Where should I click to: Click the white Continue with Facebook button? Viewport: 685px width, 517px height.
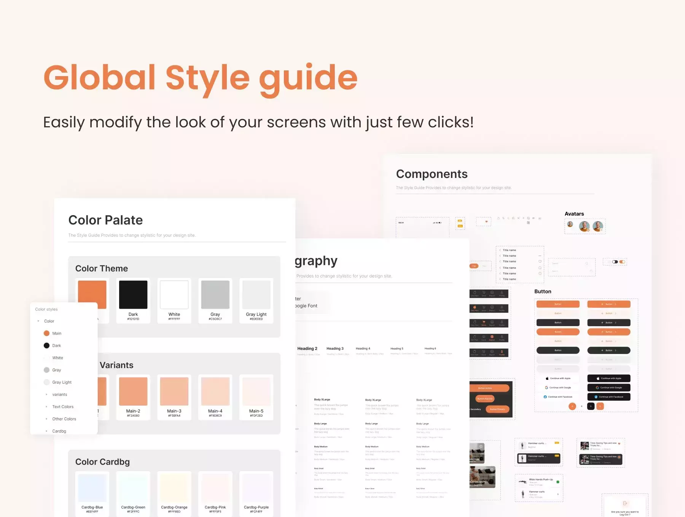point(558,397)
